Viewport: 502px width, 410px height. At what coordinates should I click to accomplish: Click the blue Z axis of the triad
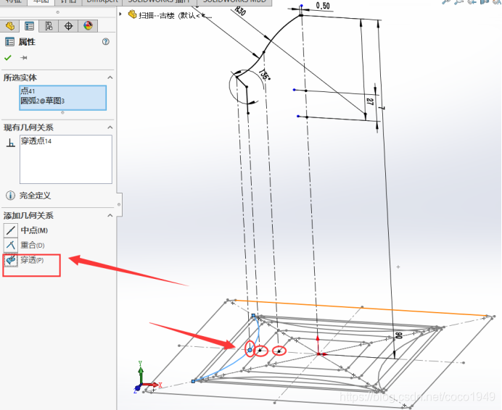[136, 388]
